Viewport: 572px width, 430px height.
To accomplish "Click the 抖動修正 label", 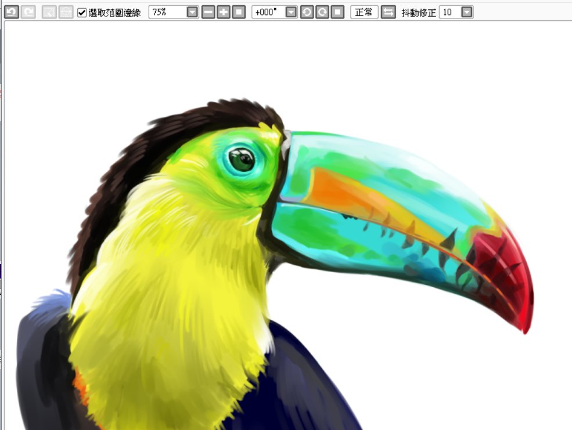I will [419, 13].
